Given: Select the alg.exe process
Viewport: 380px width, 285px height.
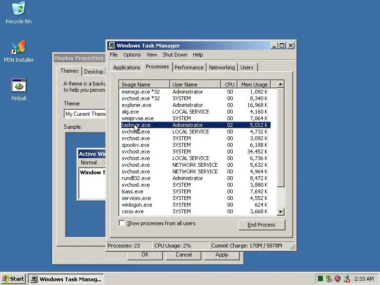Looking at the screenshot, I should [196, 112].
